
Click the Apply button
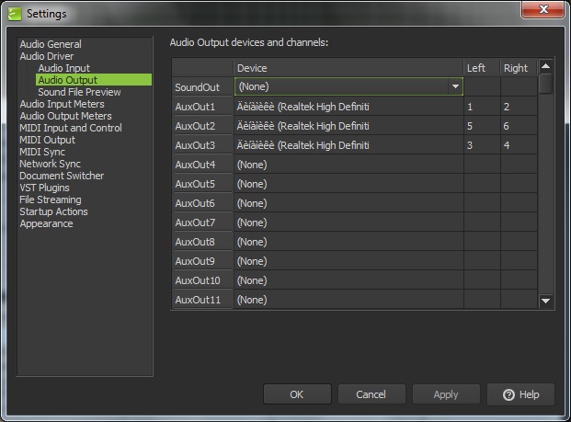[445, 394]
